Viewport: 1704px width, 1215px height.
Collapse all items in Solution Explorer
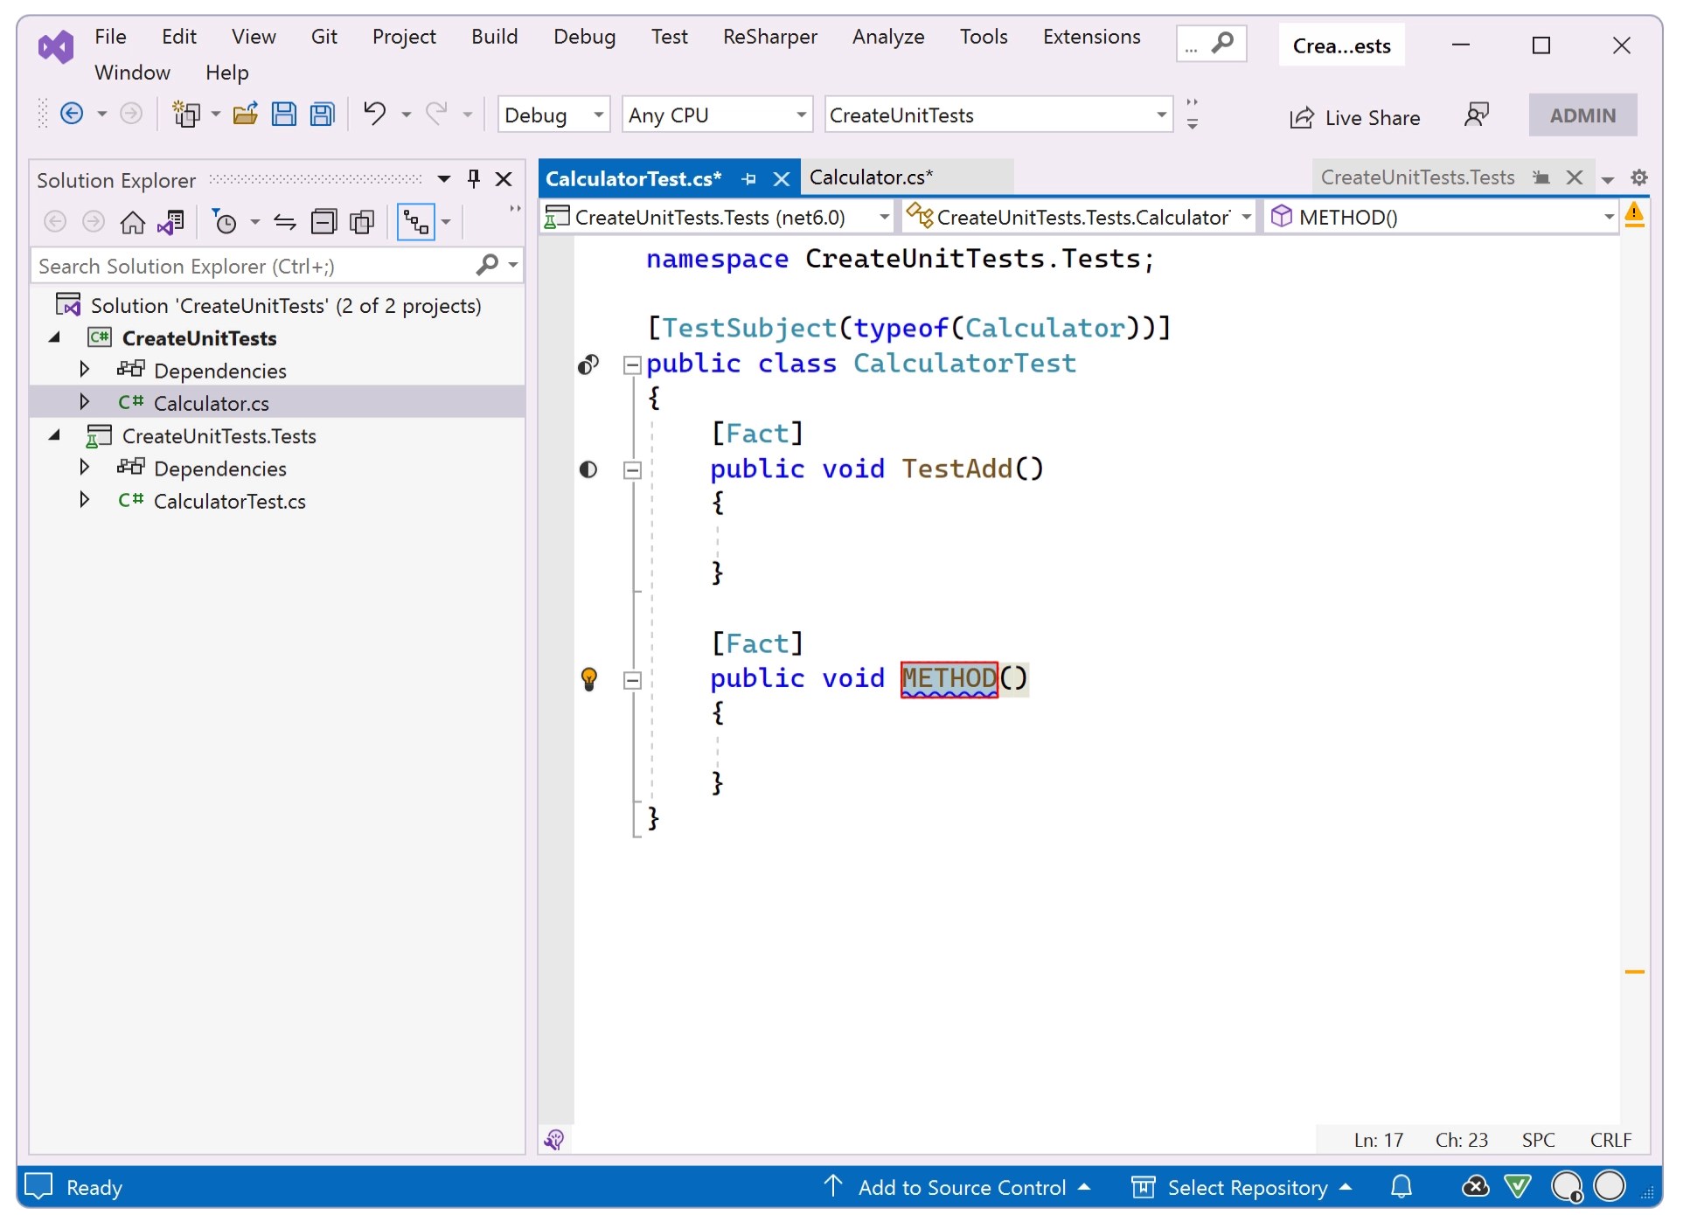[x=324, y=221]
